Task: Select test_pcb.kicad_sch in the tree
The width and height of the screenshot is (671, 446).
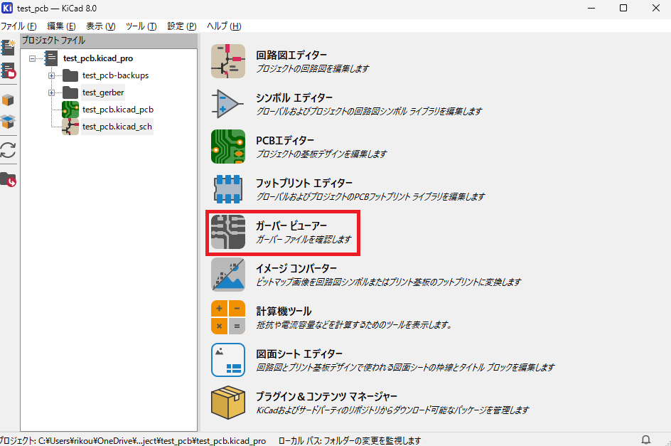Action: click(117, 127)
